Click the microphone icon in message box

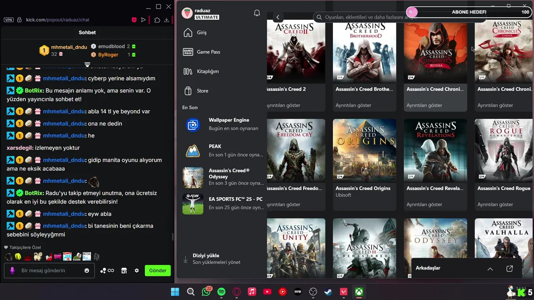12,270
